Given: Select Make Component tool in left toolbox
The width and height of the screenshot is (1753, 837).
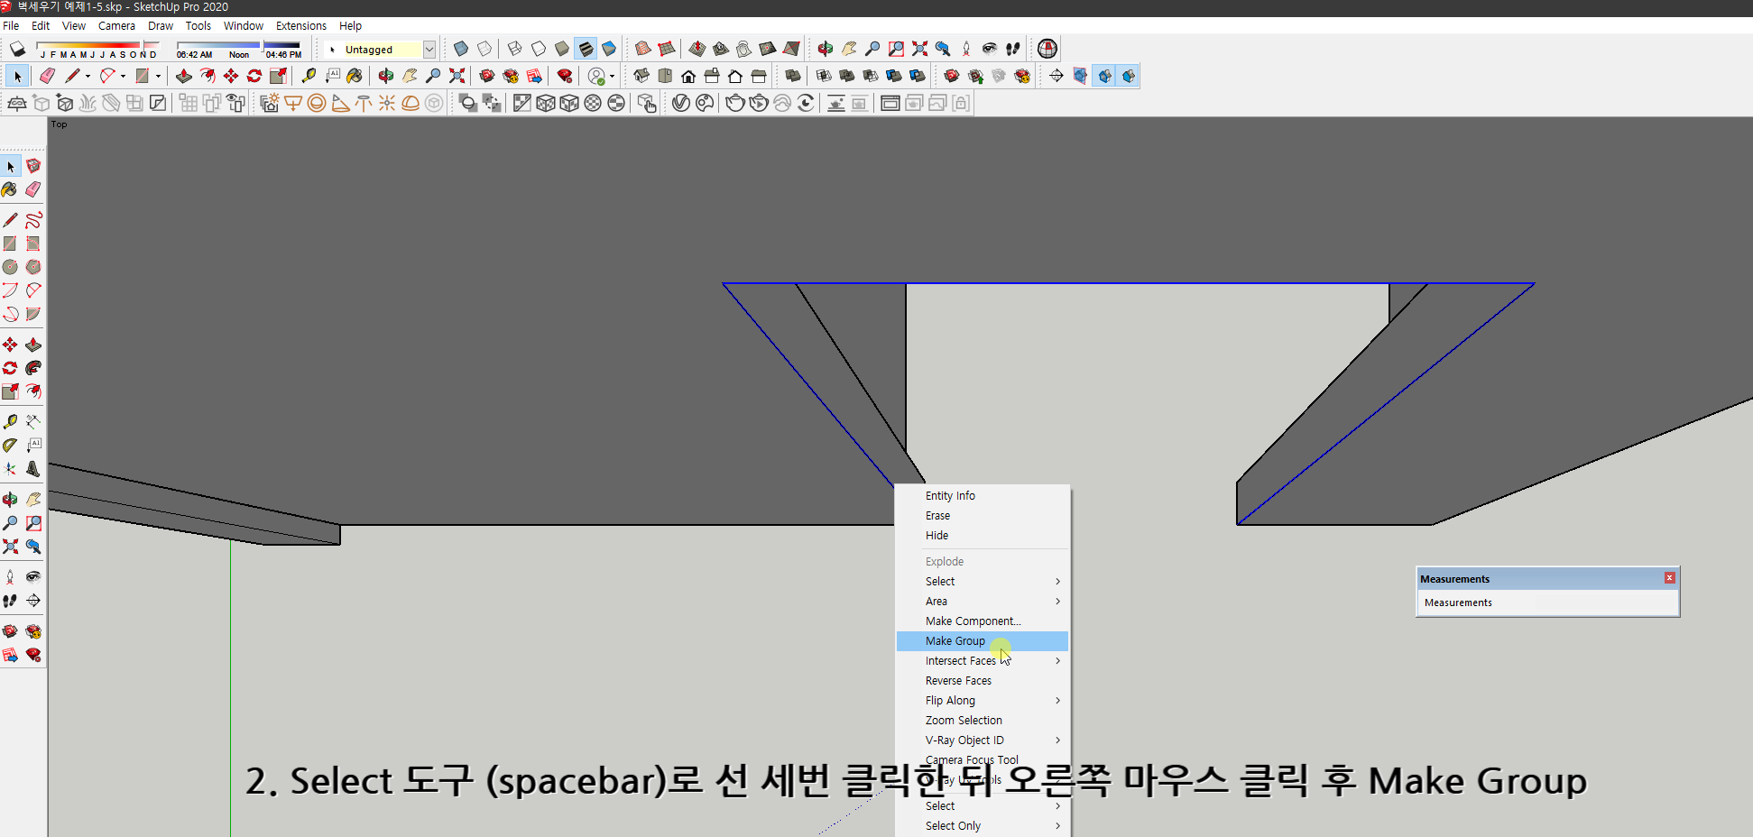Looking at the screenshot, I should 33,166.
